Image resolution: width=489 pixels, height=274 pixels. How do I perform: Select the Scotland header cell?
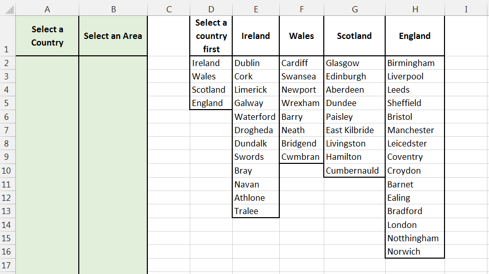[x=354, y=36]
